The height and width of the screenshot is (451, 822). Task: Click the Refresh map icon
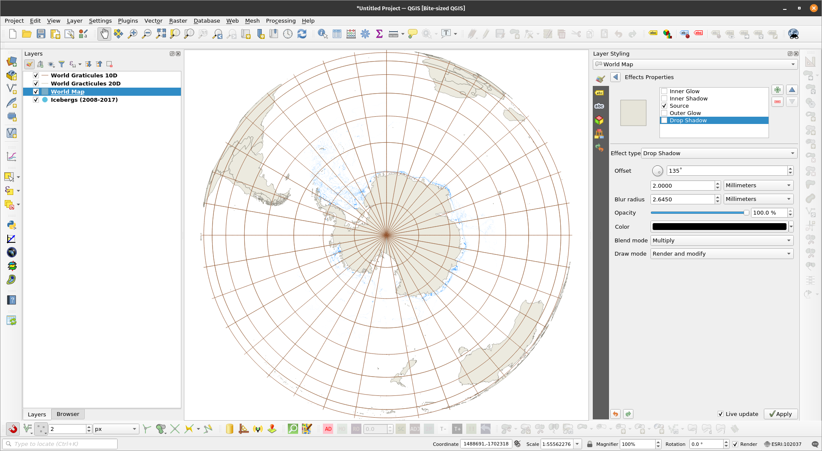coord(302,34)
